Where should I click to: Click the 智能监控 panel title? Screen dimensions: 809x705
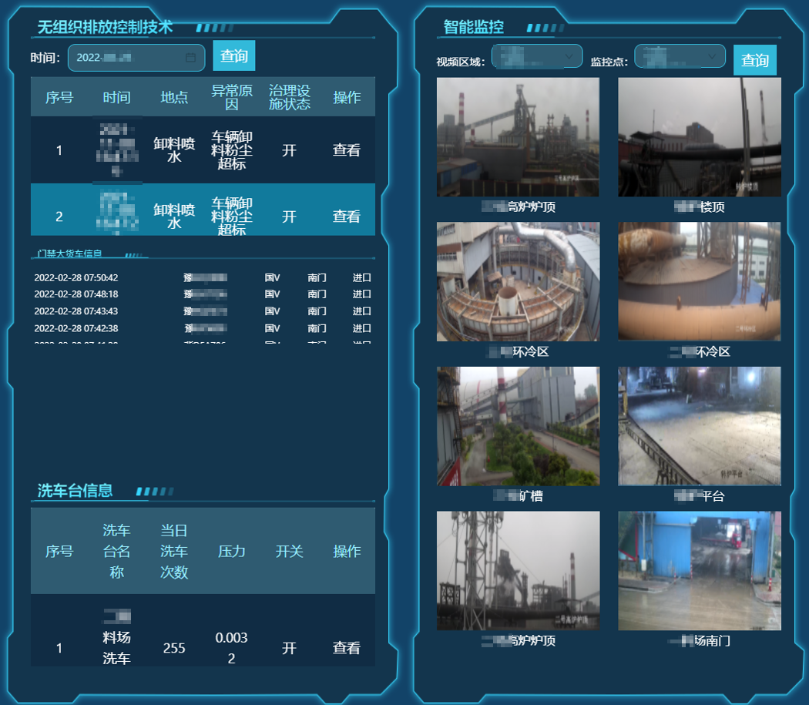pos(474,26)
